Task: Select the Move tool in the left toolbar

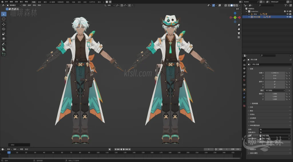Action: point(3,24)
